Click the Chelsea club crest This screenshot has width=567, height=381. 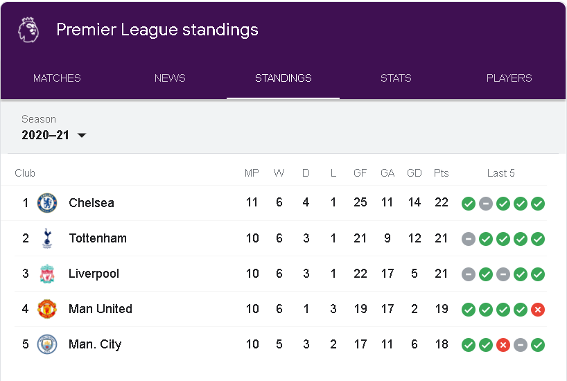click(x=47, y=203)
